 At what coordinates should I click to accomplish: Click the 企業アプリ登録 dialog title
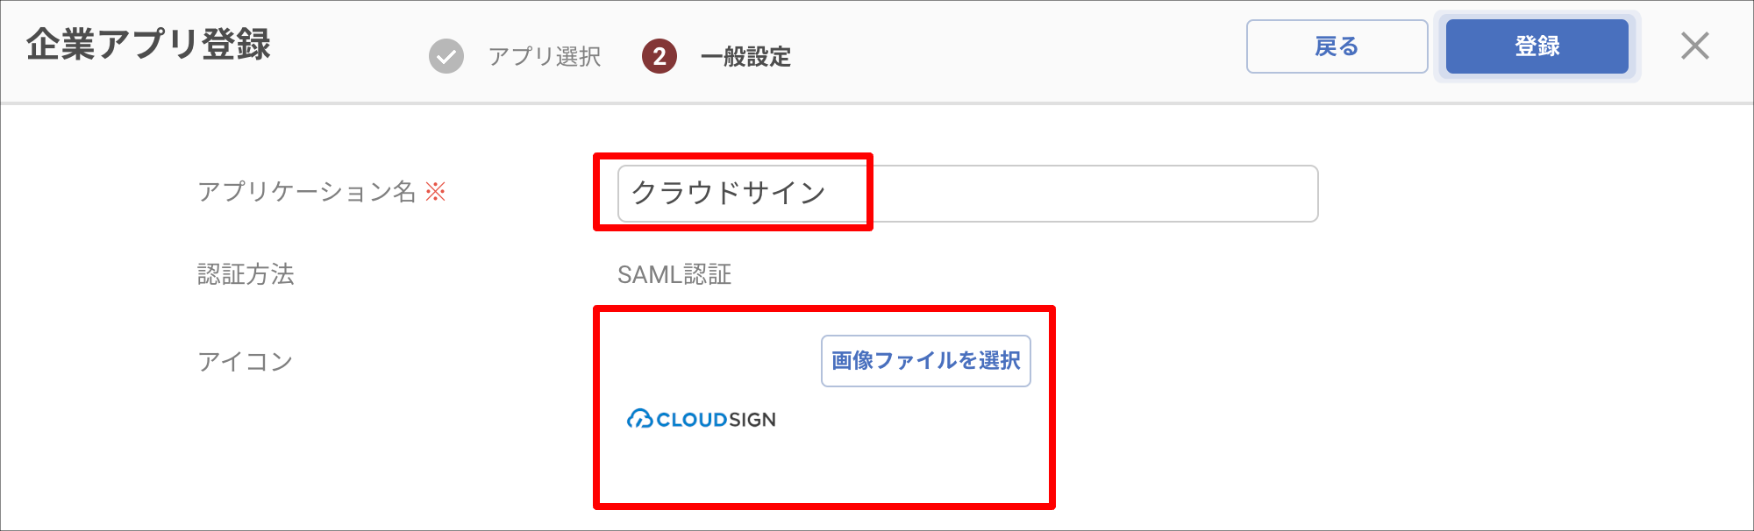(148, 44)
